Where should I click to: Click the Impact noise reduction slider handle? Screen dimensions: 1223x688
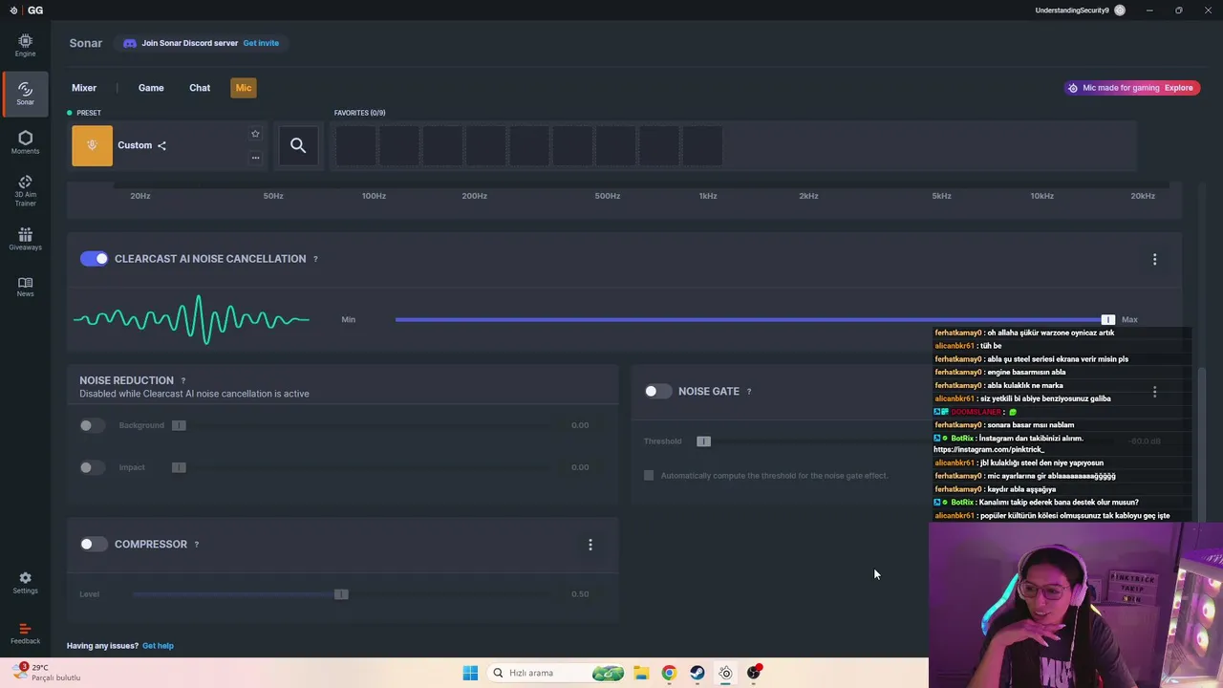tap(179, 467)
